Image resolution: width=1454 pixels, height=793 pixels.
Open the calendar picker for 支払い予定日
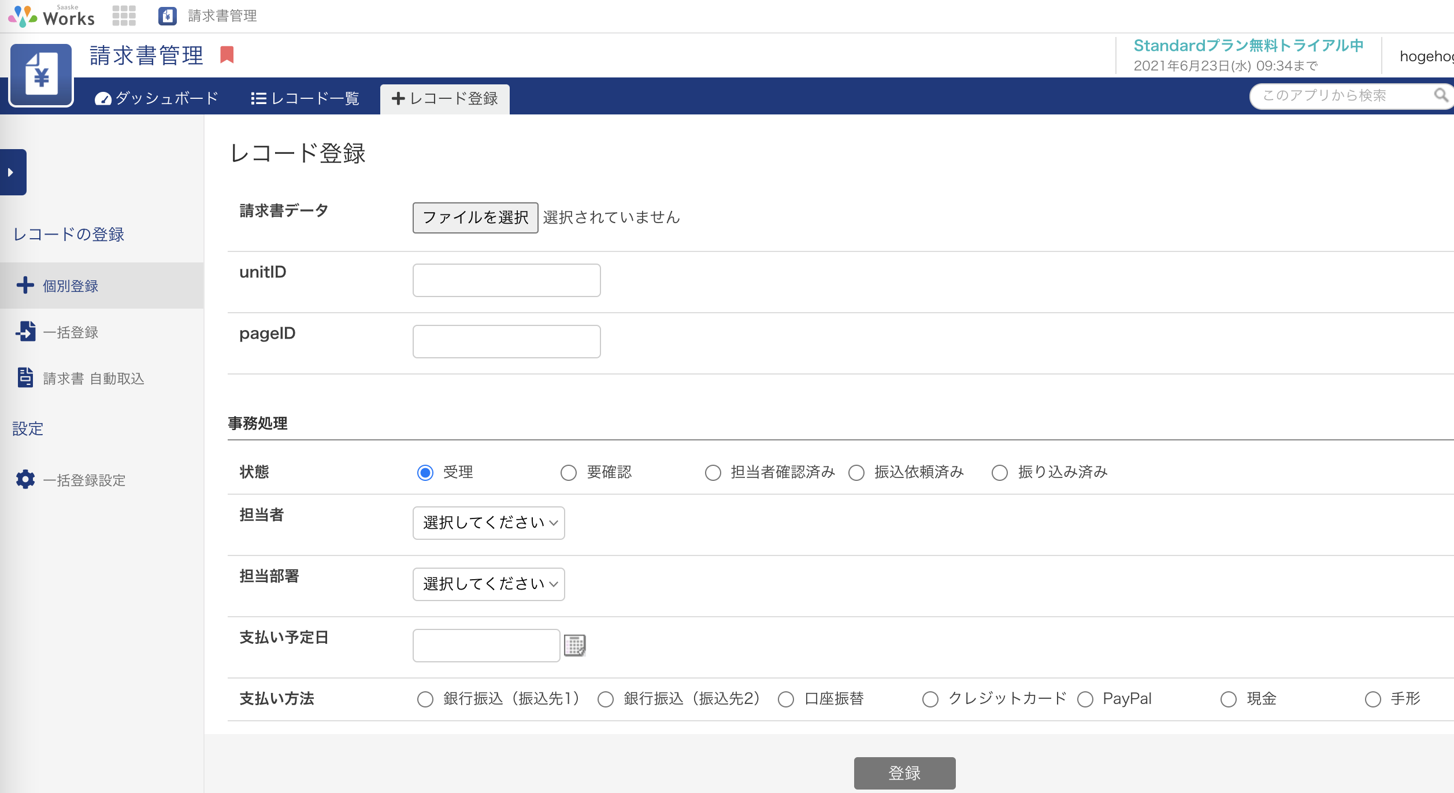pos(574,645)
